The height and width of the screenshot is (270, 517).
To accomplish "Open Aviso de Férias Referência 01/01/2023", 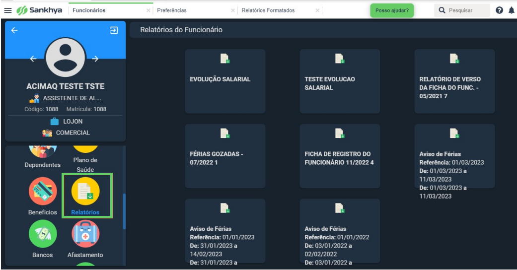I will pyautogui.click(x=225, y=231).
